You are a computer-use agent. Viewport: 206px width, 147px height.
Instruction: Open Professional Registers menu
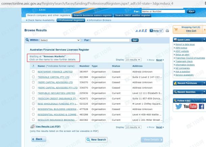pyautogui.click(x=71, y=20)
